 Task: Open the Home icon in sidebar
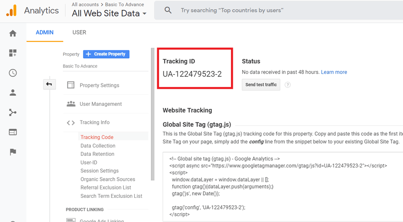coord(13,34)
